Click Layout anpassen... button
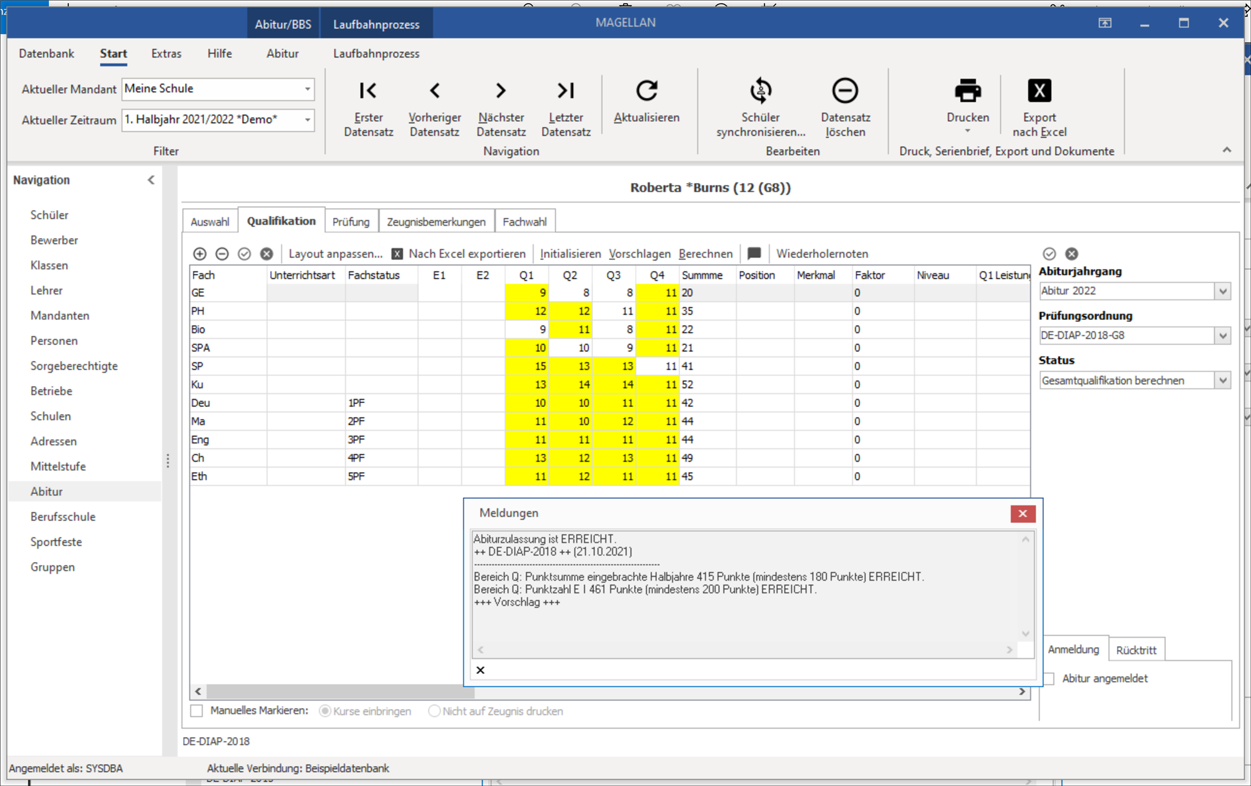1251x786 pixels. point(335,254)
